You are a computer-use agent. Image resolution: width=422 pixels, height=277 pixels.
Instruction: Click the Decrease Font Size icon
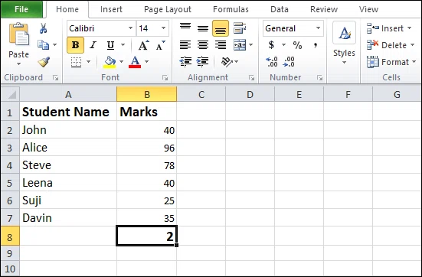coord(160,45)
